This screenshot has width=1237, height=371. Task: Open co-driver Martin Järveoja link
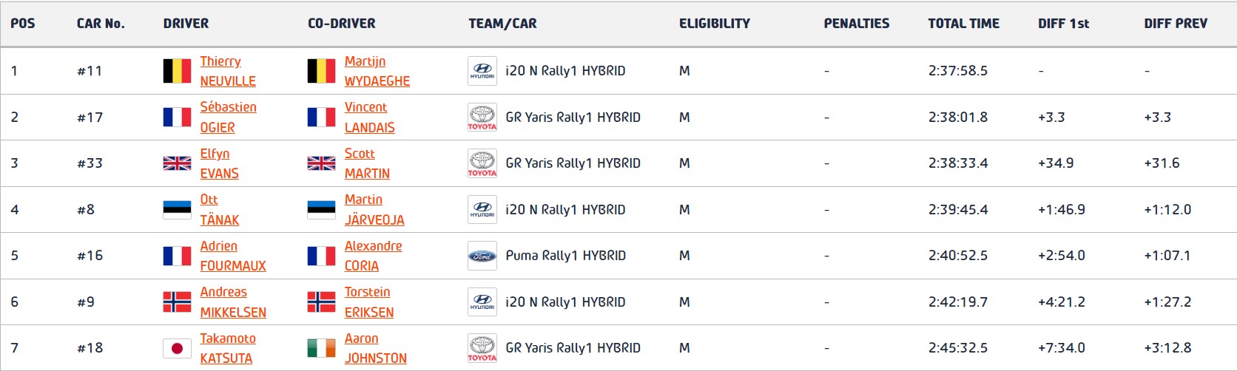pos(374,210)
